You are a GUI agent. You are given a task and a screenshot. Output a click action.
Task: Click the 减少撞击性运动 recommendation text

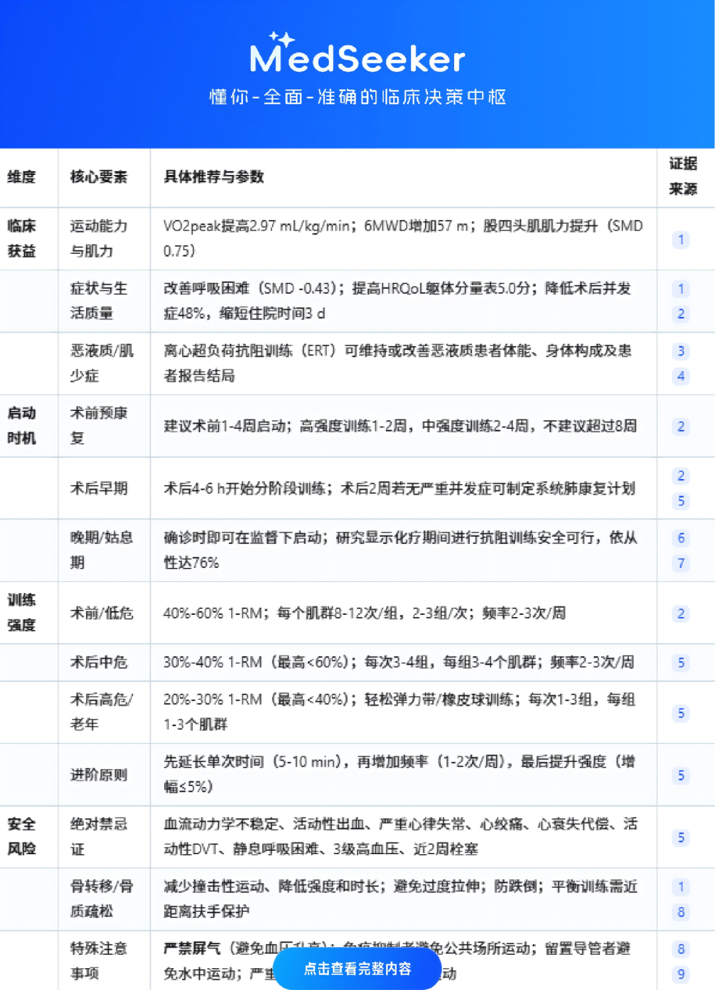pyautogui.click(x=401, y=899)
